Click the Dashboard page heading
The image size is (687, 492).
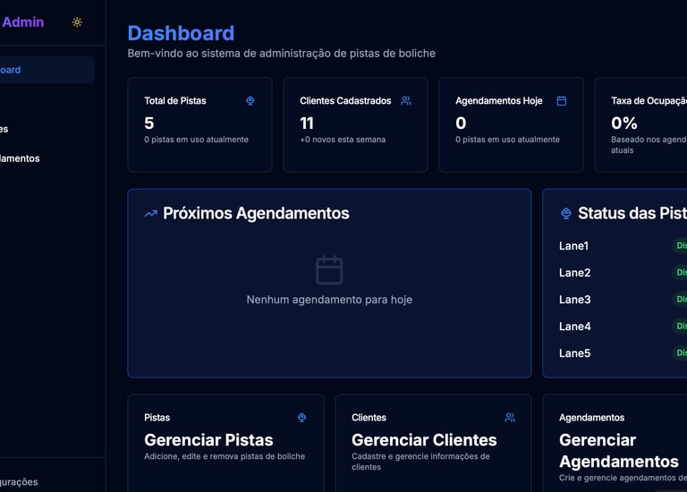181,33
